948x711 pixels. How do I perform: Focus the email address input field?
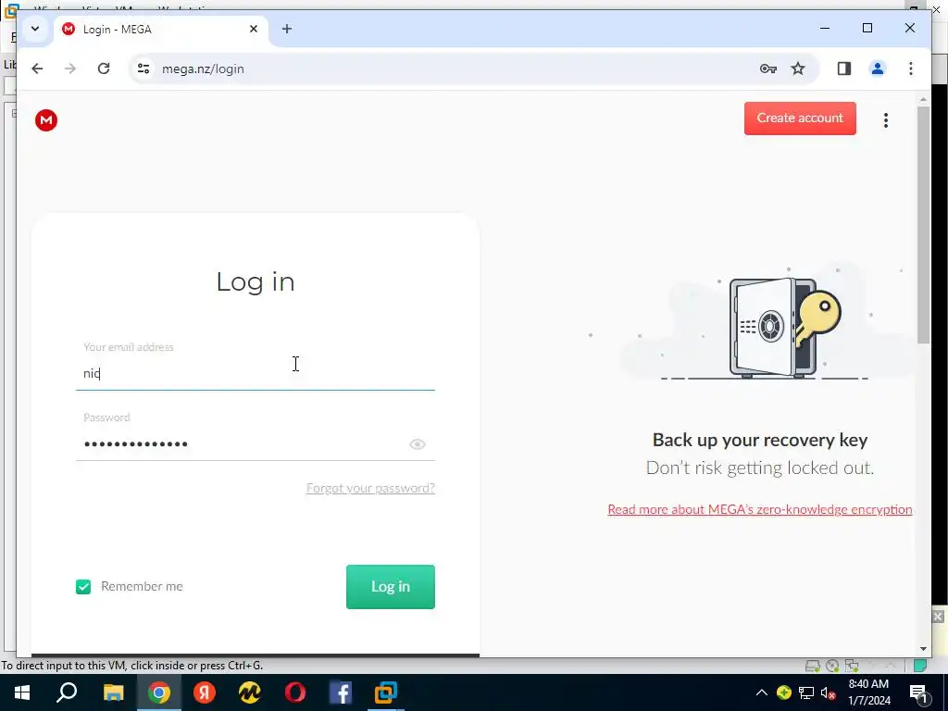[x=256, y=374]
